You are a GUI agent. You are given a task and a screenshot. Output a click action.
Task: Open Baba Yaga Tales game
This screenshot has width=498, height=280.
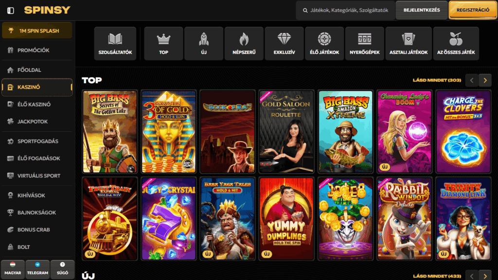[228, 219]
